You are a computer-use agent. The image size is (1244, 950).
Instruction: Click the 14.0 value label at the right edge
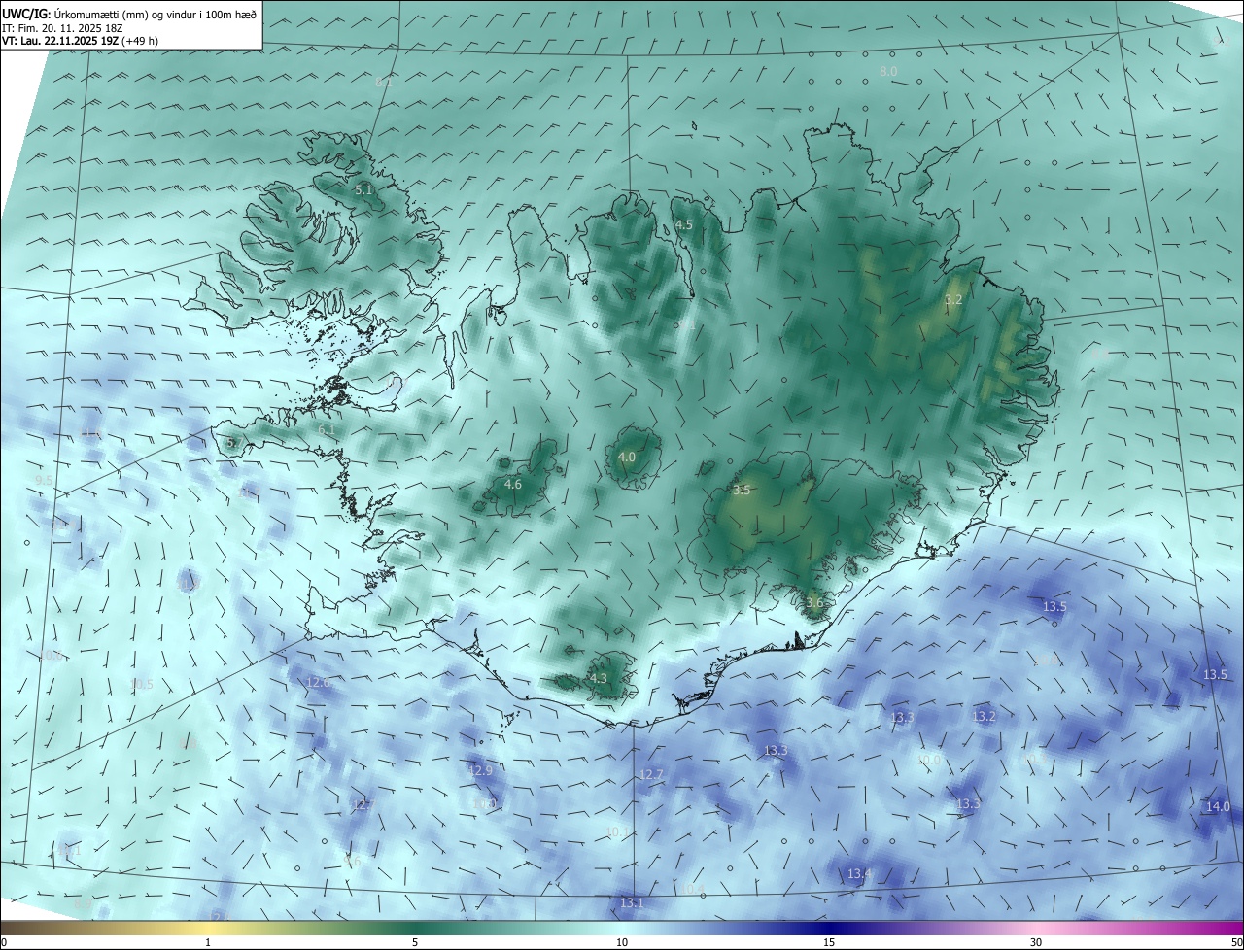pos(1218,806)
